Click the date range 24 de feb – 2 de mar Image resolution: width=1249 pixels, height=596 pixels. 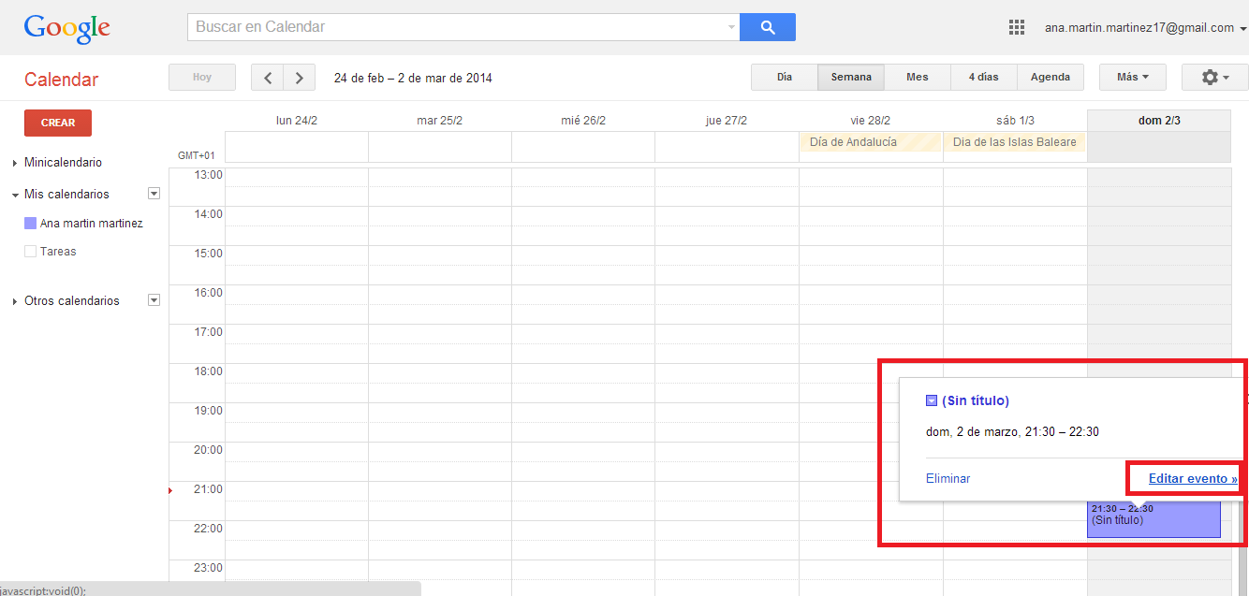coord(413,78)
